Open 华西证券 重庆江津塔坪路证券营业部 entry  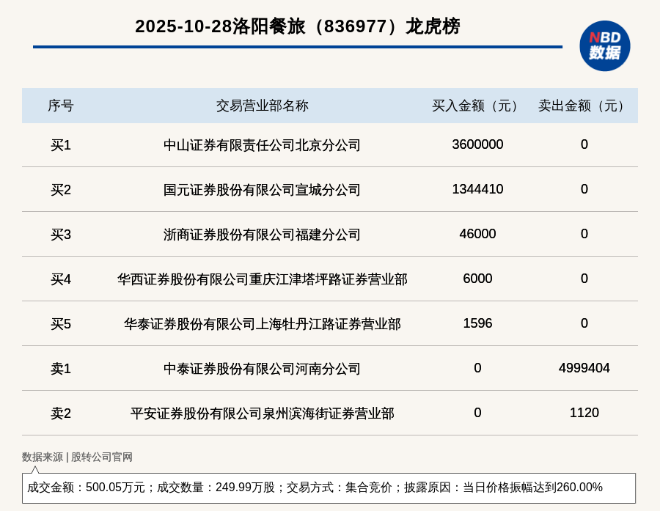[x=262, y=279]
